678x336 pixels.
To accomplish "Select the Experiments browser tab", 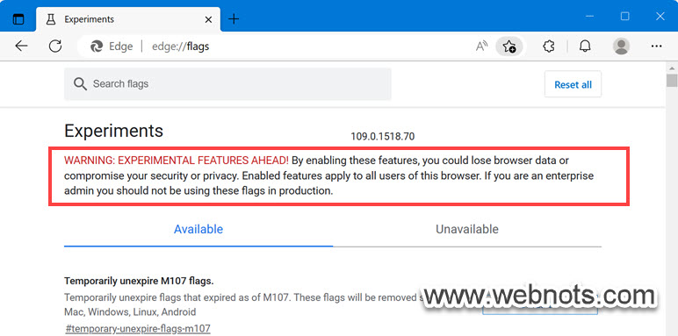I will pyautogui.click(x=128, y=19).
